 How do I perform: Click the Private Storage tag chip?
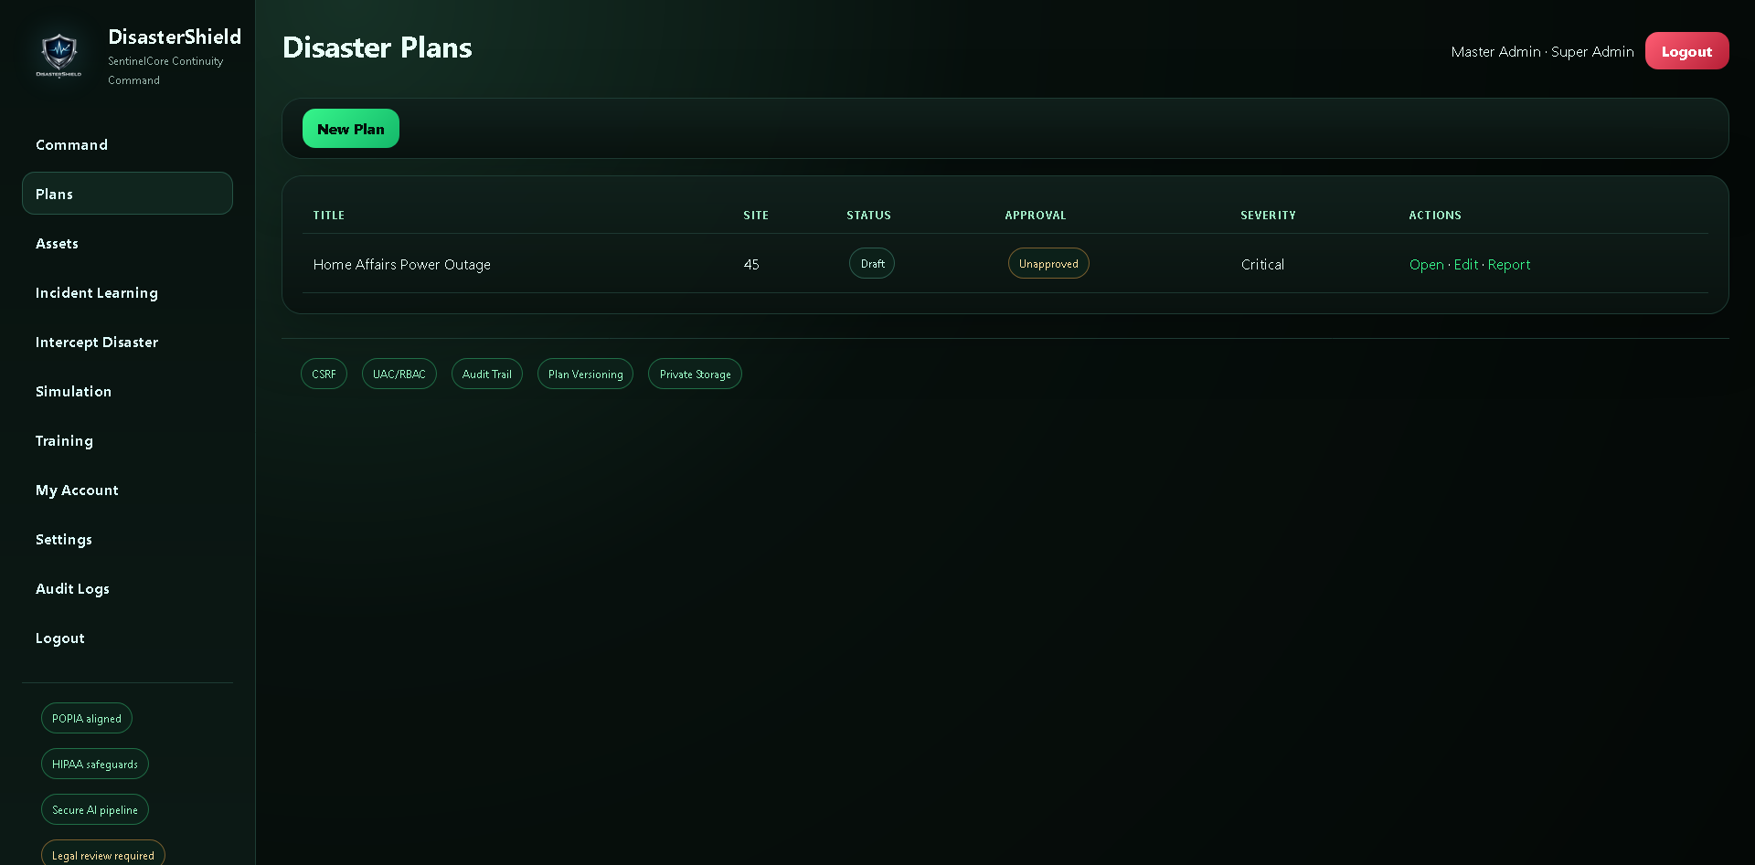tap(695, 374)
